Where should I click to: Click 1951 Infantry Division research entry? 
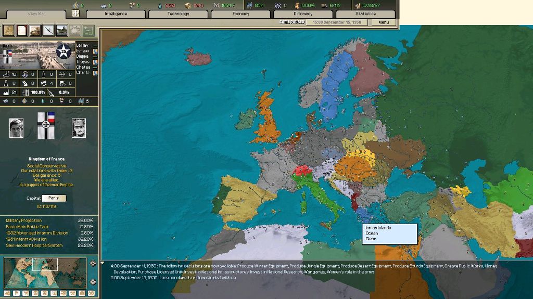point(49,239)
